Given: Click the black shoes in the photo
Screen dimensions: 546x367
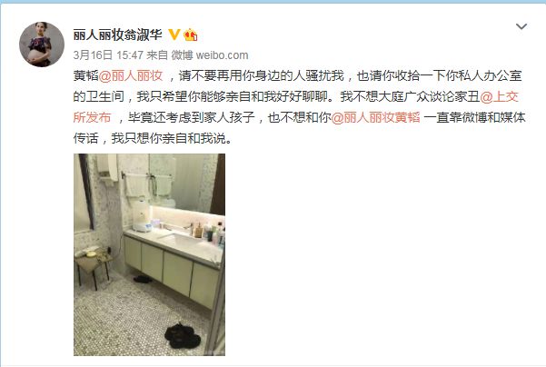Looking at the screenshot, I should (x=183, y=335).
